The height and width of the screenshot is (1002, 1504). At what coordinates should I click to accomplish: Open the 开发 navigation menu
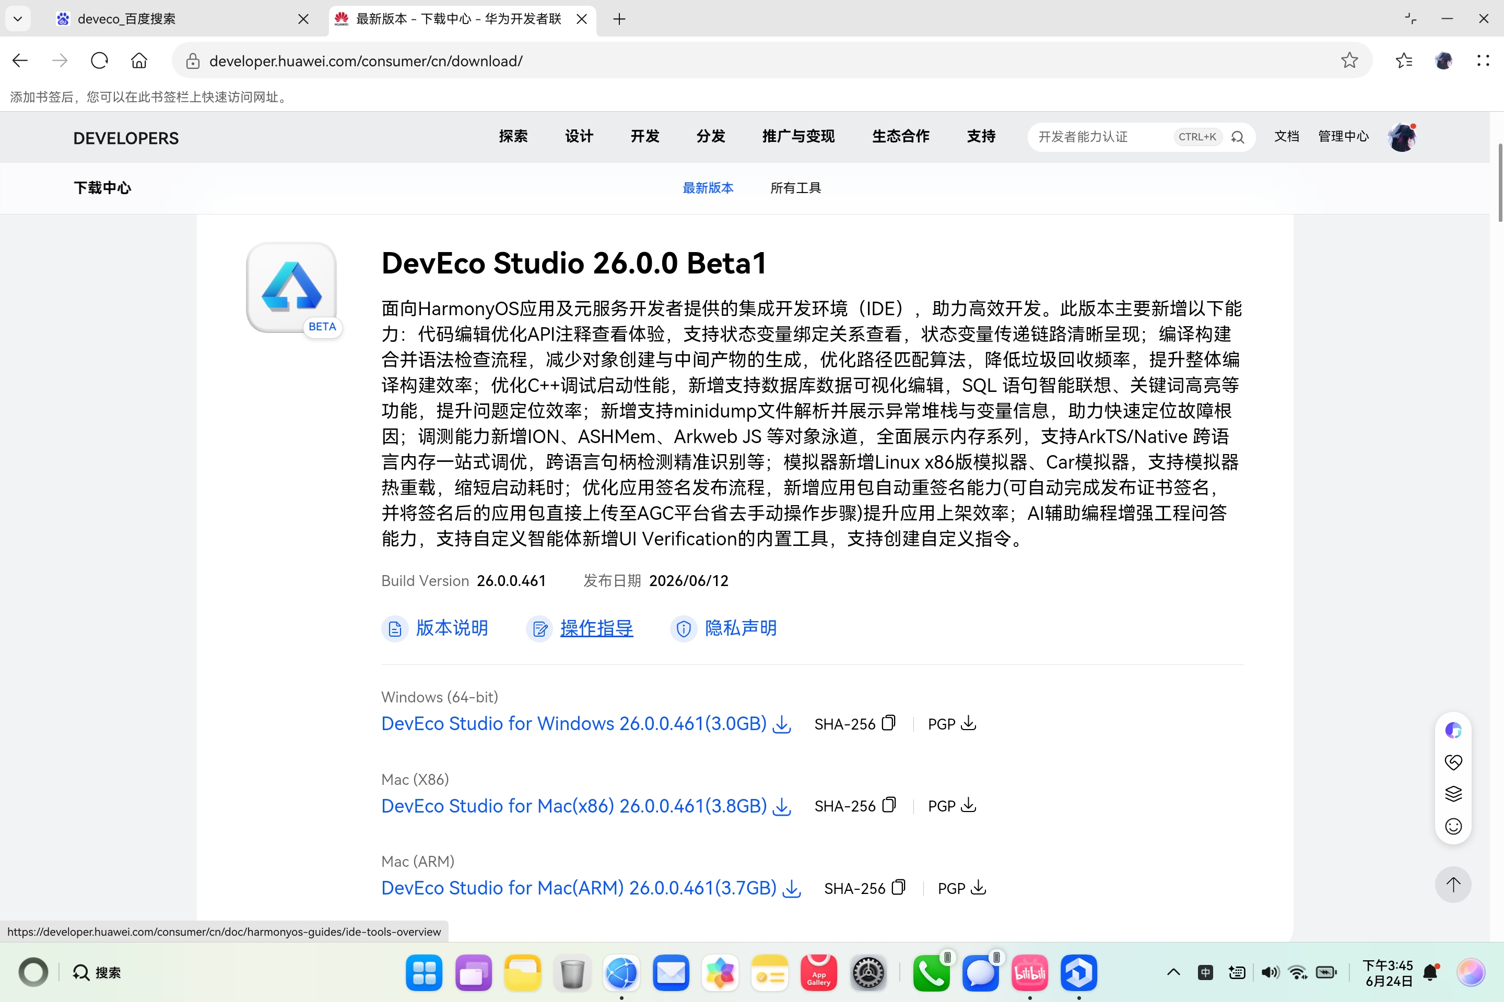(x=644, y=136)
